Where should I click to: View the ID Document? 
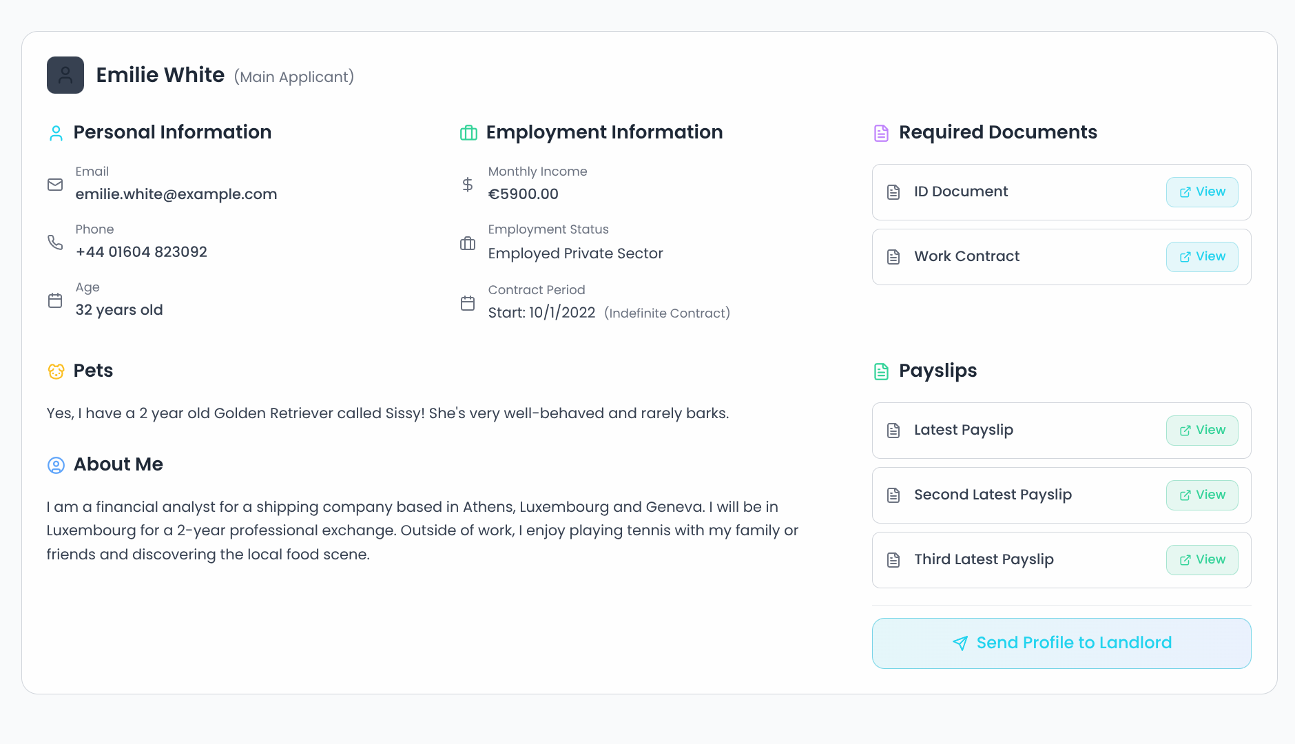click(x=1202, y=192)
